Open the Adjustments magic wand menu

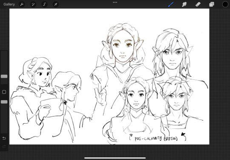click(33, 4)
